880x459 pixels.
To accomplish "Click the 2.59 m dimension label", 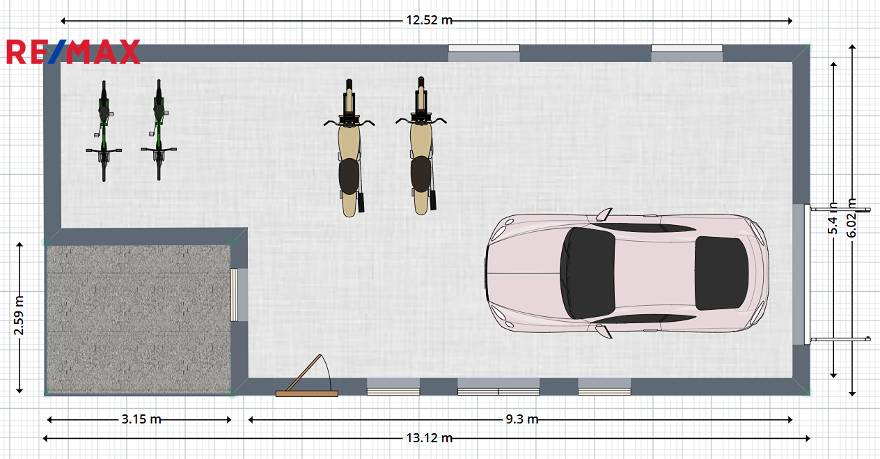I will click(x=19, y=316).
